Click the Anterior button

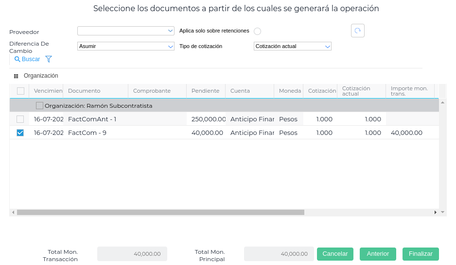(378, 254)
